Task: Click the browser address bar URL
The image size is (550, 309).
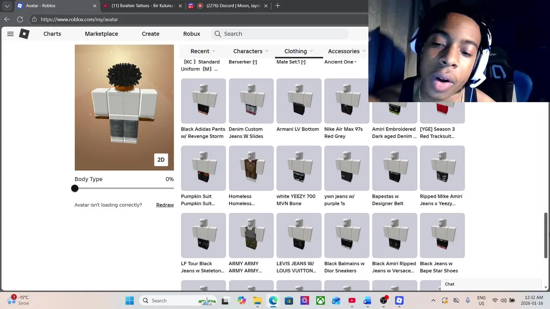Action: (x=79, y=19)
